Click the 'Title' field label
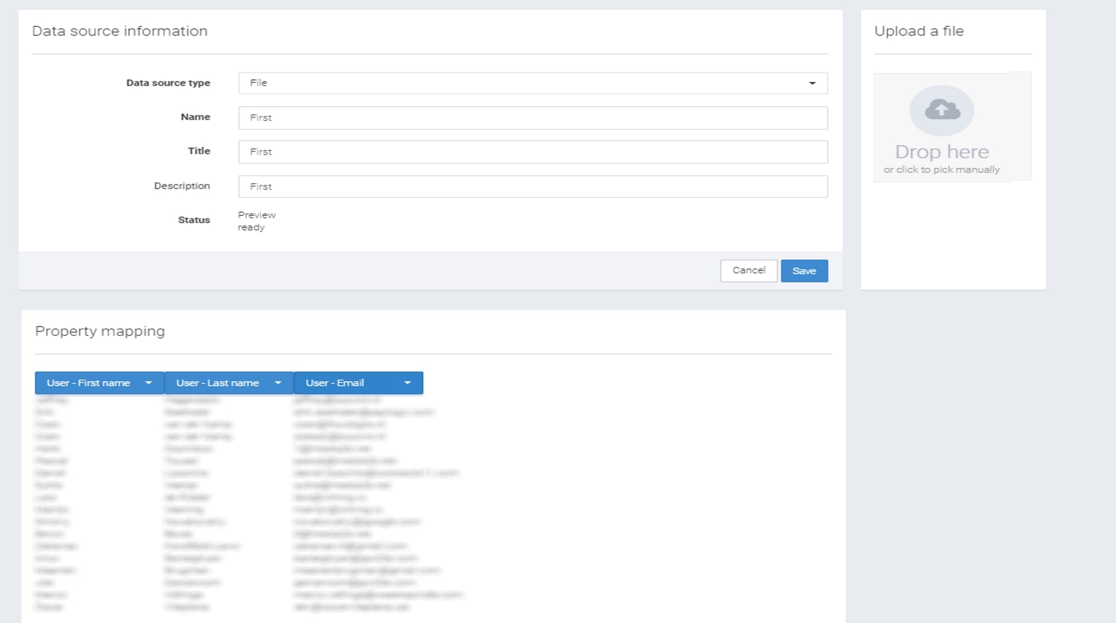This screenshot has height=623, width=1116. pos(199,151)
